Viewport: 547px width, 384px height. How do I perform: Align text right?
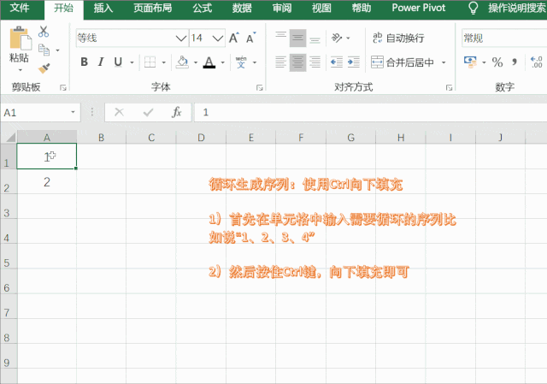(x=315, y=62)
